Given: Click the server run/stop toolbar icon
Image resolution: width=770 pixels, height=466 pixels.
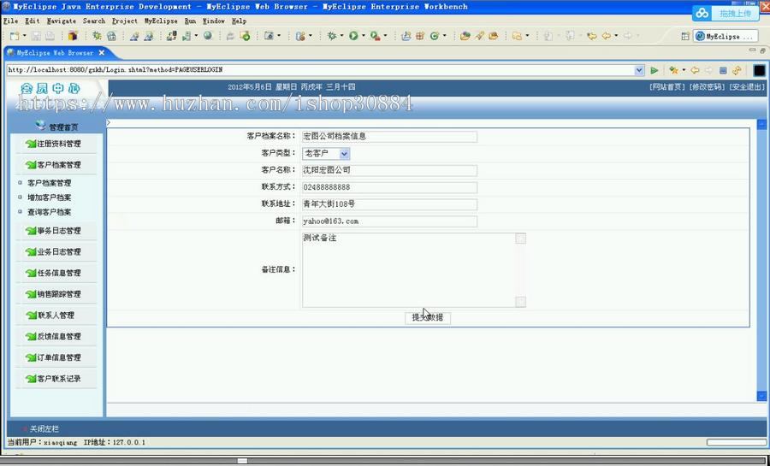Looking at the screenshot, I should pos(187,36).
